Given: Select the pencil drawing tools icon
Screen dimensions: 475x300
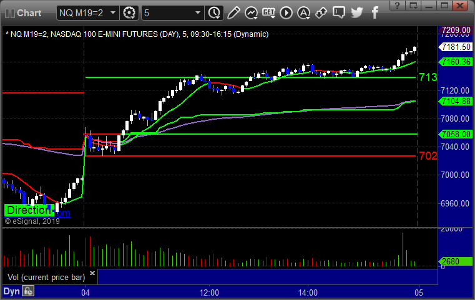Looking at the screenshot, I should [x=233, y=12].
